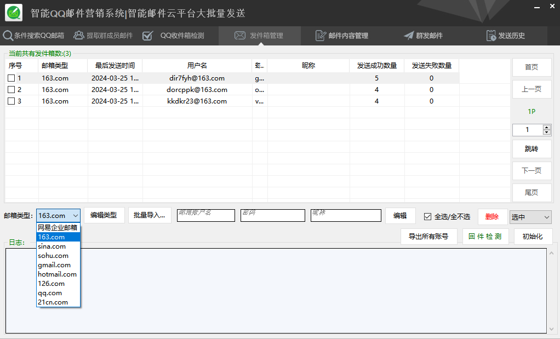The image size is (560, 339).
Task: Click the 首页 first page button
Action: [532, 67]
